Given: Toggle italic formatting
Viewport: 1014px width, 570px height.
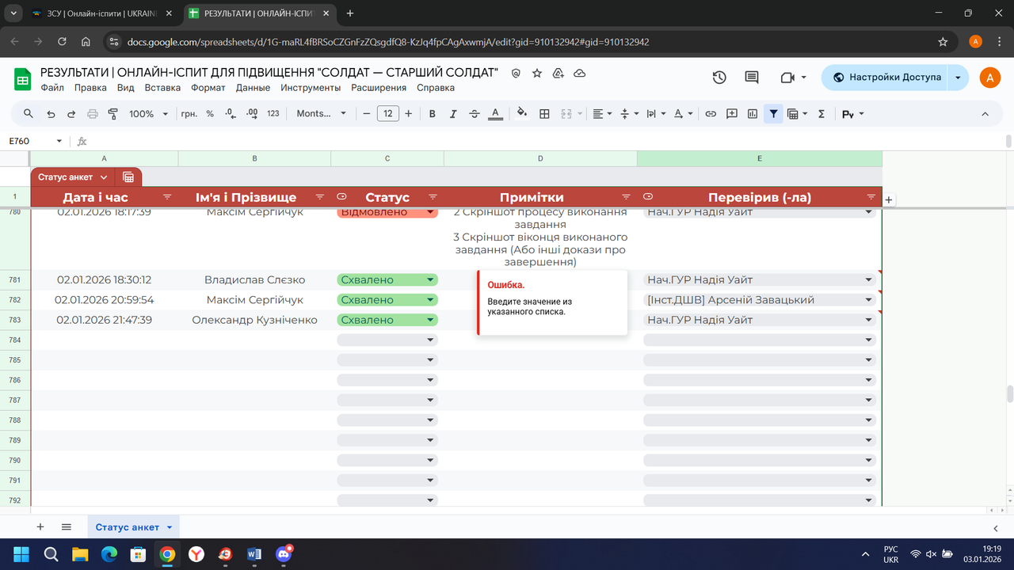Looking at the screenshot, I should (453, 114).
